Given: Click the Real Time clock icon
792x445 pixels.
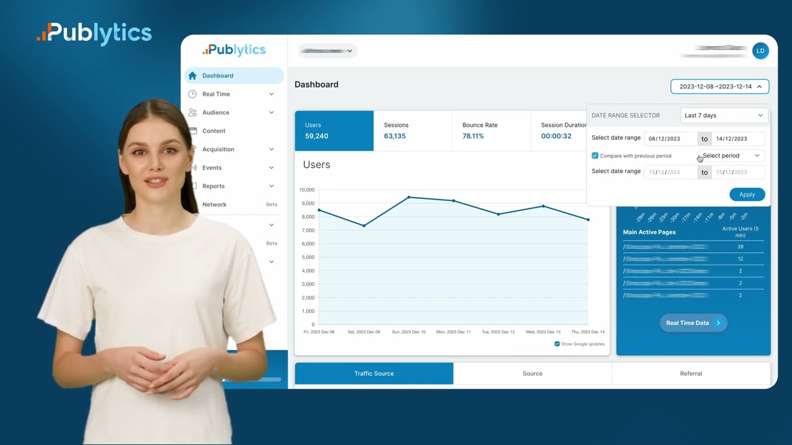Looking at the screenshot, I should pos(192,94).
